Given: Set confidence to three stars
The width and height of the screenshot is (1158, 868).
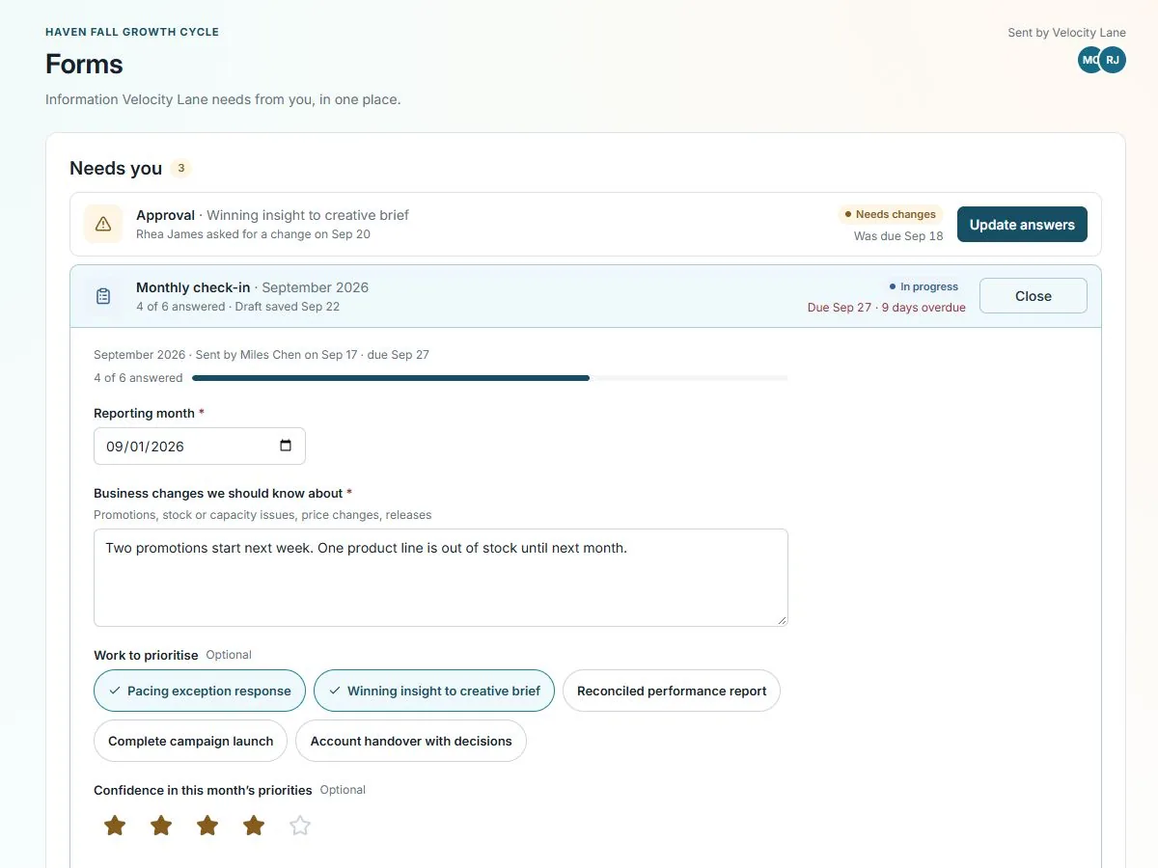Looking at the screenshot, I should click(207, 826).
